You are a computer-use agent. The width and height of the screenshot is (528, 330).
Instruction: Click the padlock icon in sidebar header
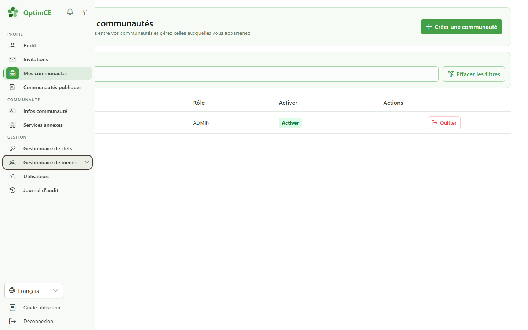84,12
